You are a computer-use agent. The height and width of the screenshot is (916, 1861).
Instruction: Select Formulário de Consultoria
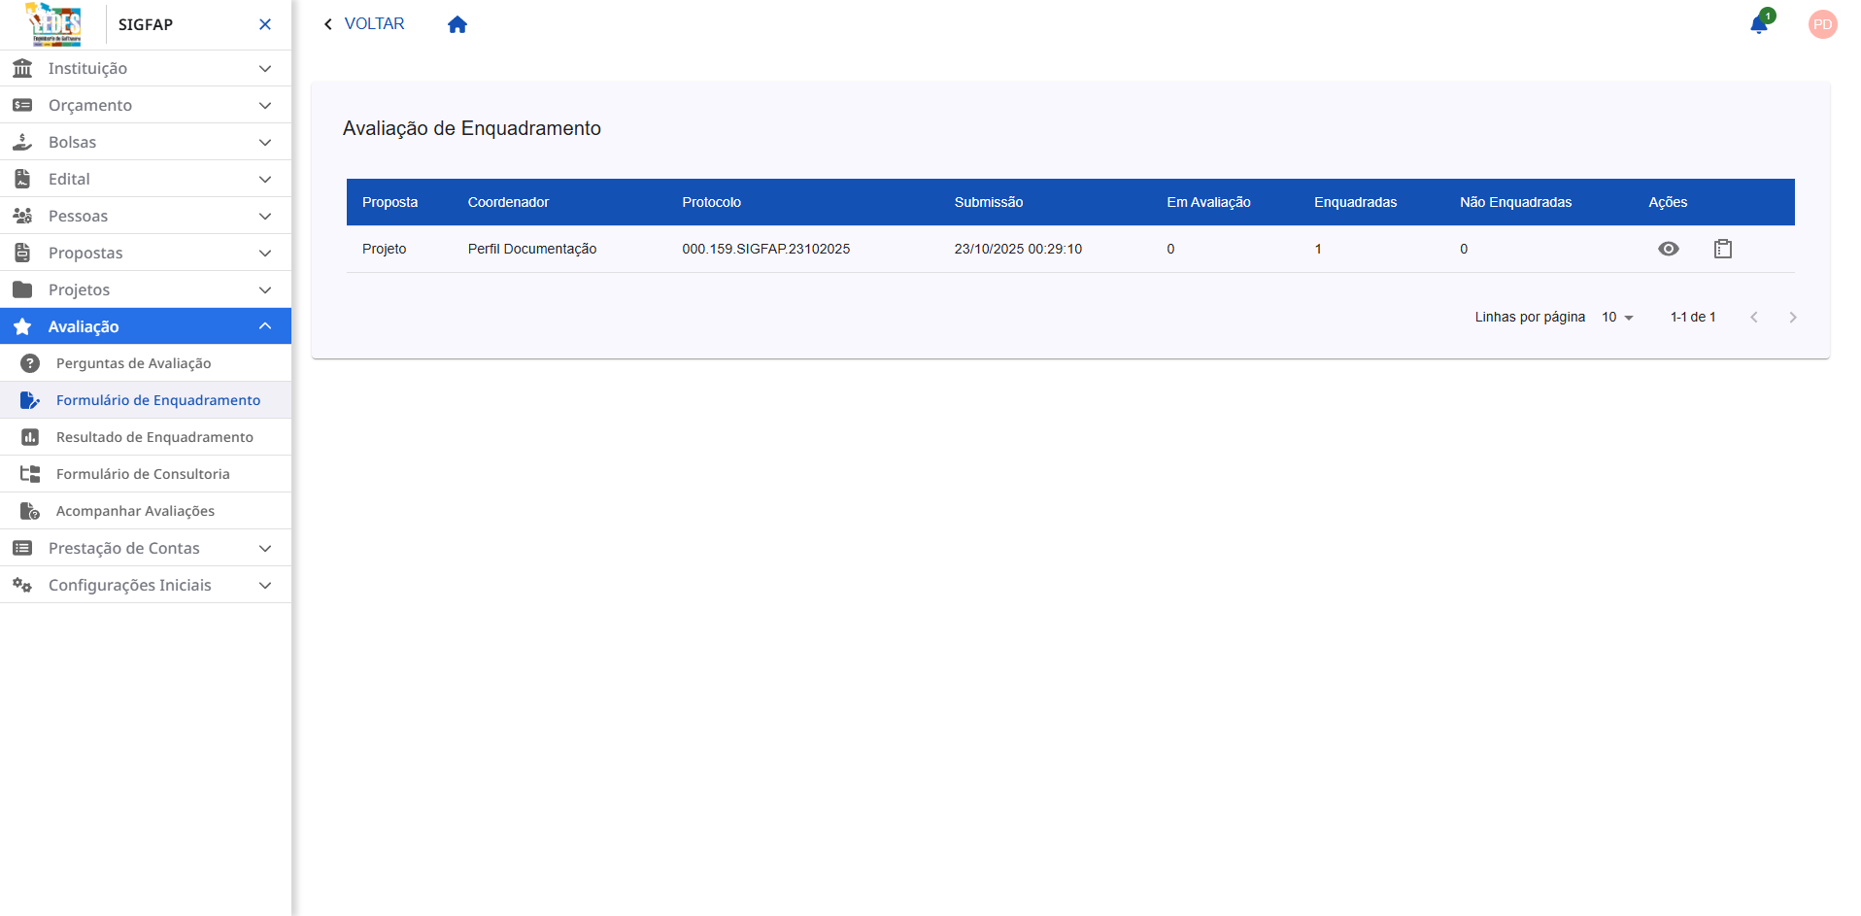pos(142,474)
